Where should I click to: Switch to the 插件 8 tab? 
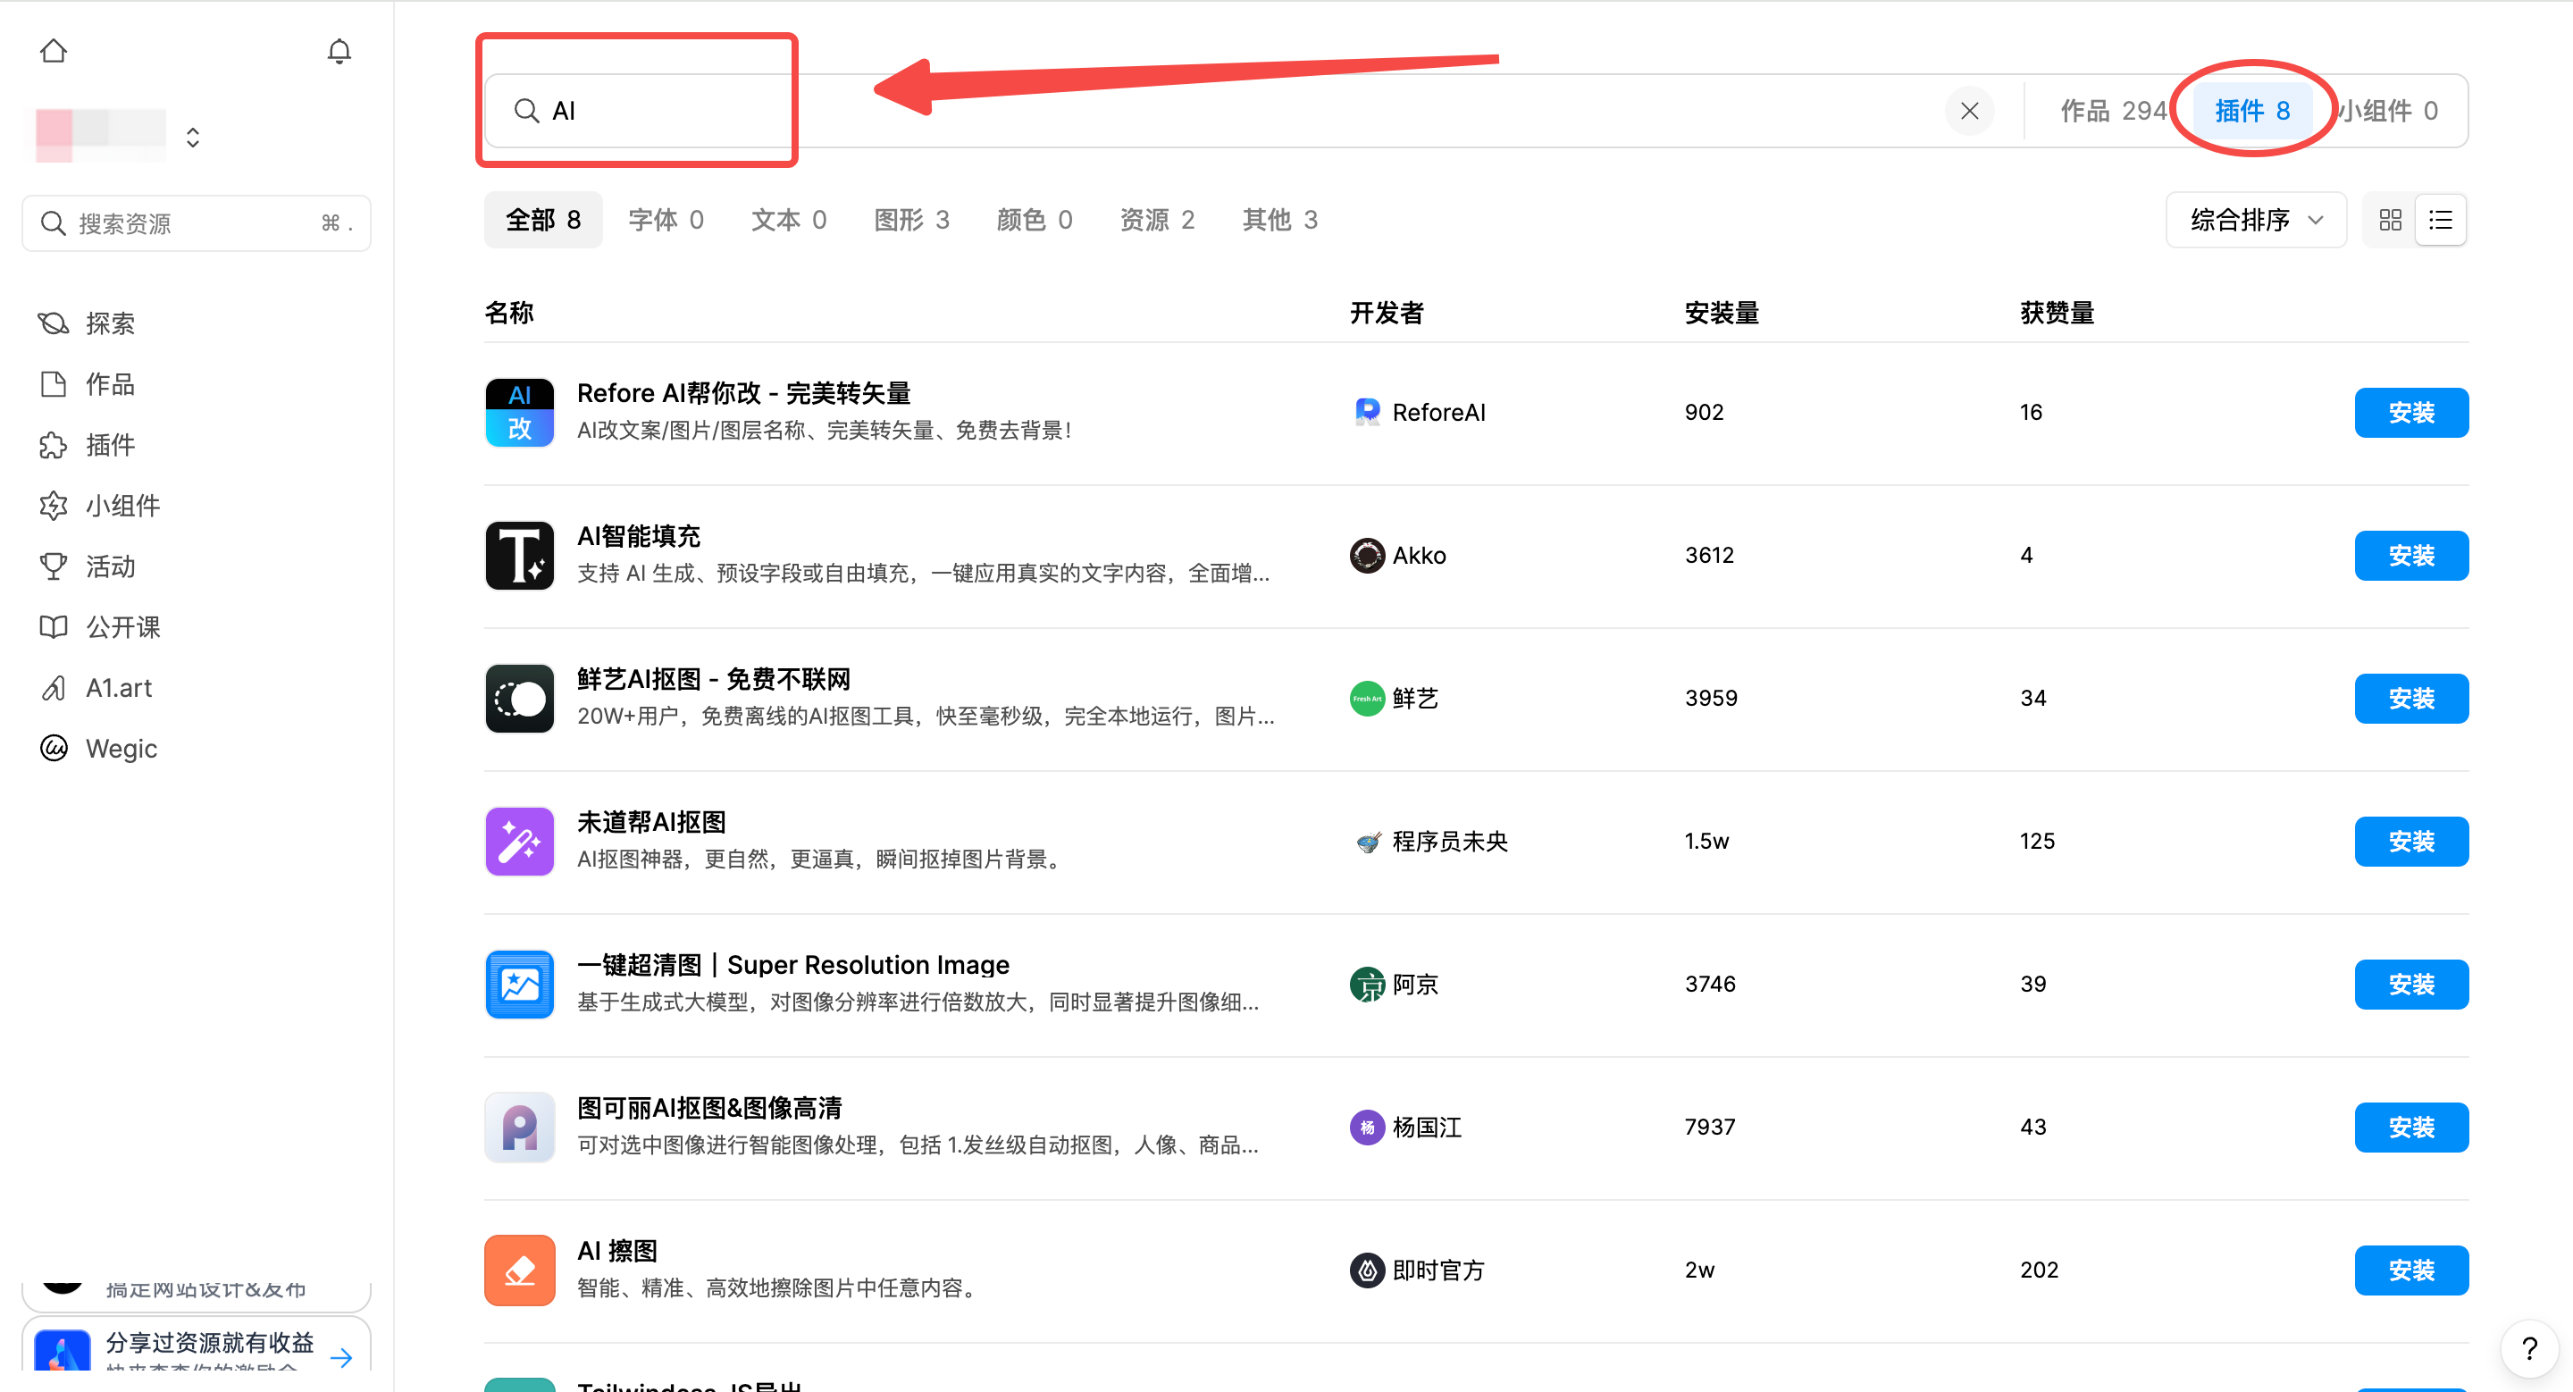[x=2251, y=110]
